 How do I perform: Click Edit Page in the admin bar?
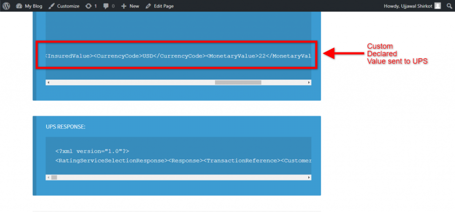click(160, 6)
